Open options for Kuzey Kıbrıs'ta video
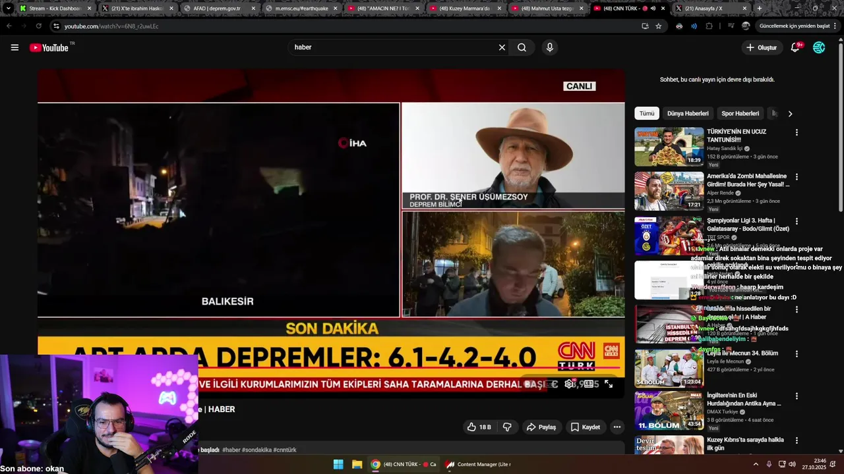 797,440
